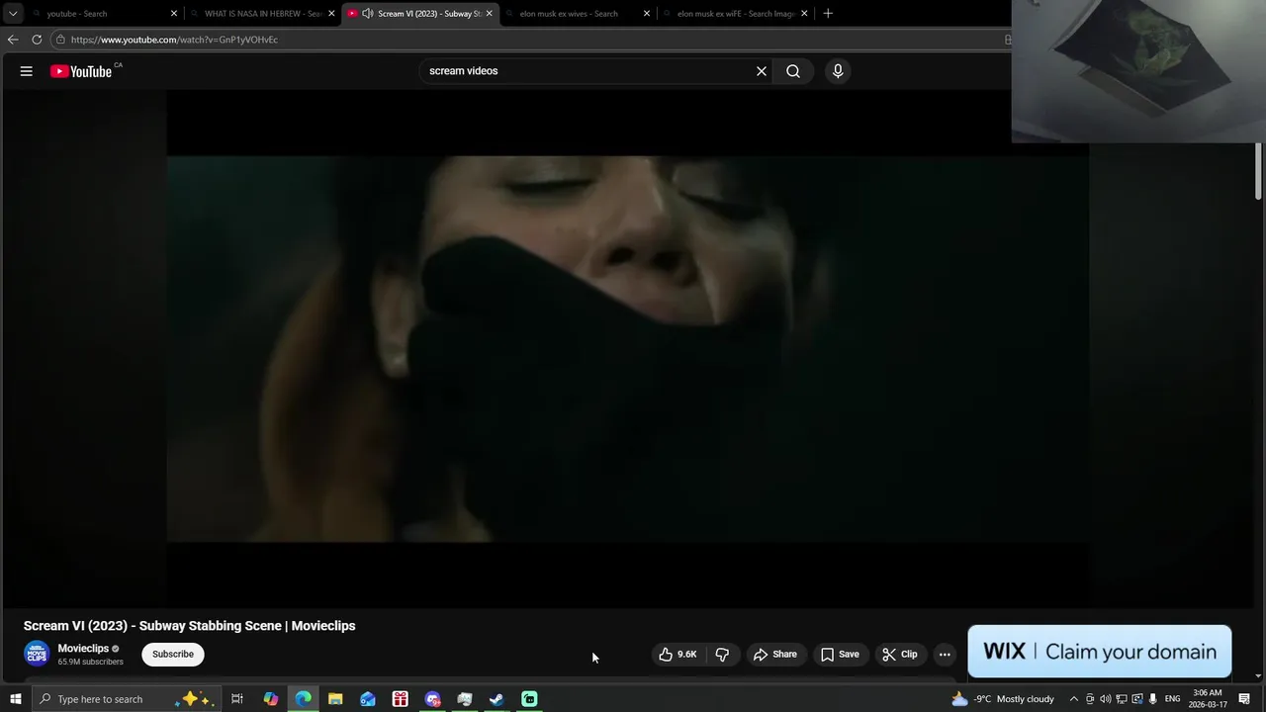Go to the YouTube home logo
This screenshot has height=712, width=1266.
click(81, 71)
